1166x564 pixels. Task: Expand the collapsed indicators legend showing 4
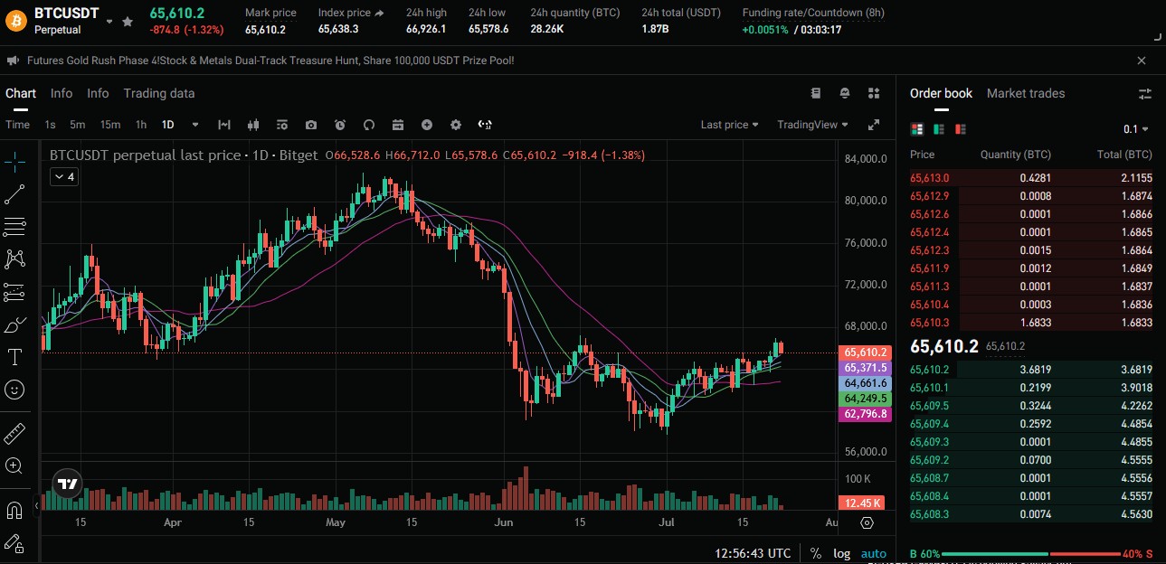click(x=63, y=177)
